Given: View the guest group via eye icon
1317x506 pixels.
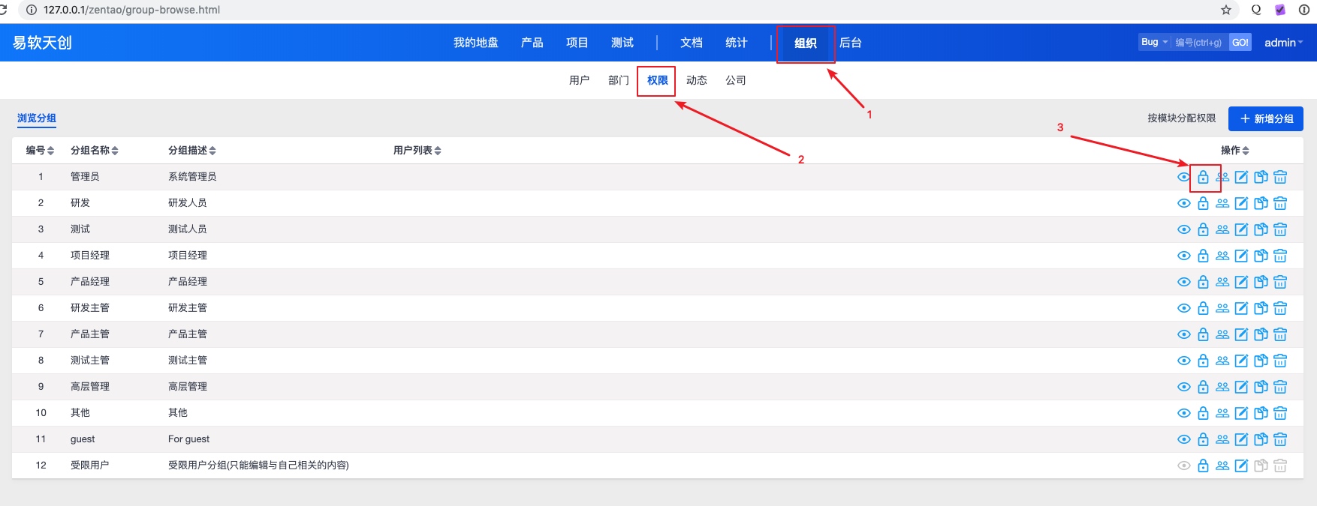Looking at the screenshot, I should click(1184, 439).
